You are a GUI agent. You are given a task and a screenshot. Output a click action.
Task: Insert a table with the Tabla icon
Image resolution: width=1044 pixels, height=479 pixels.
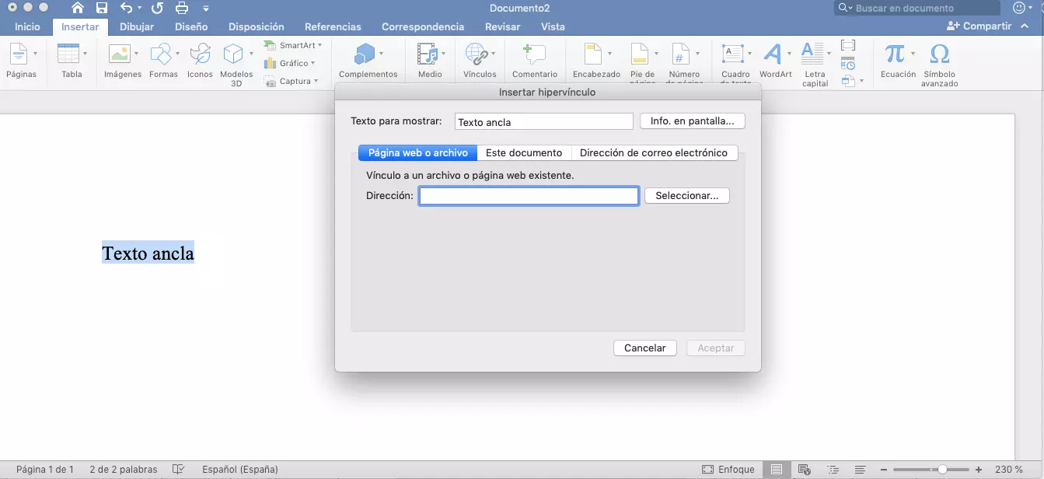68,54
